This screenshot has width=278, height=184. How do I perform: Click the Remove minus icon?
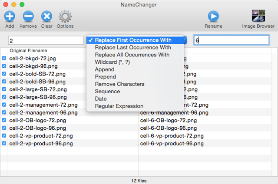[28, 16]
